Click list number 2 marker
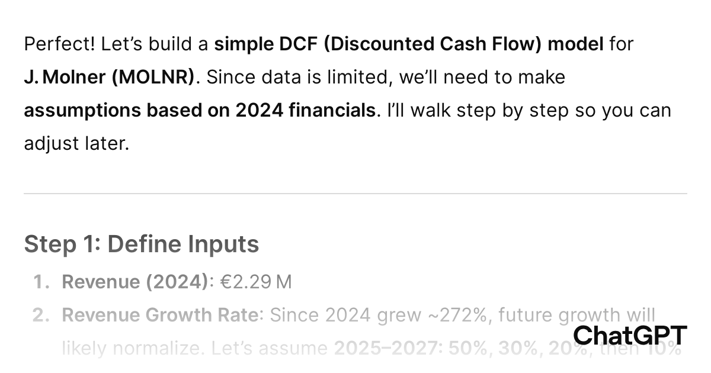Screen dimensions: 711x373 [x=41, y=315]
